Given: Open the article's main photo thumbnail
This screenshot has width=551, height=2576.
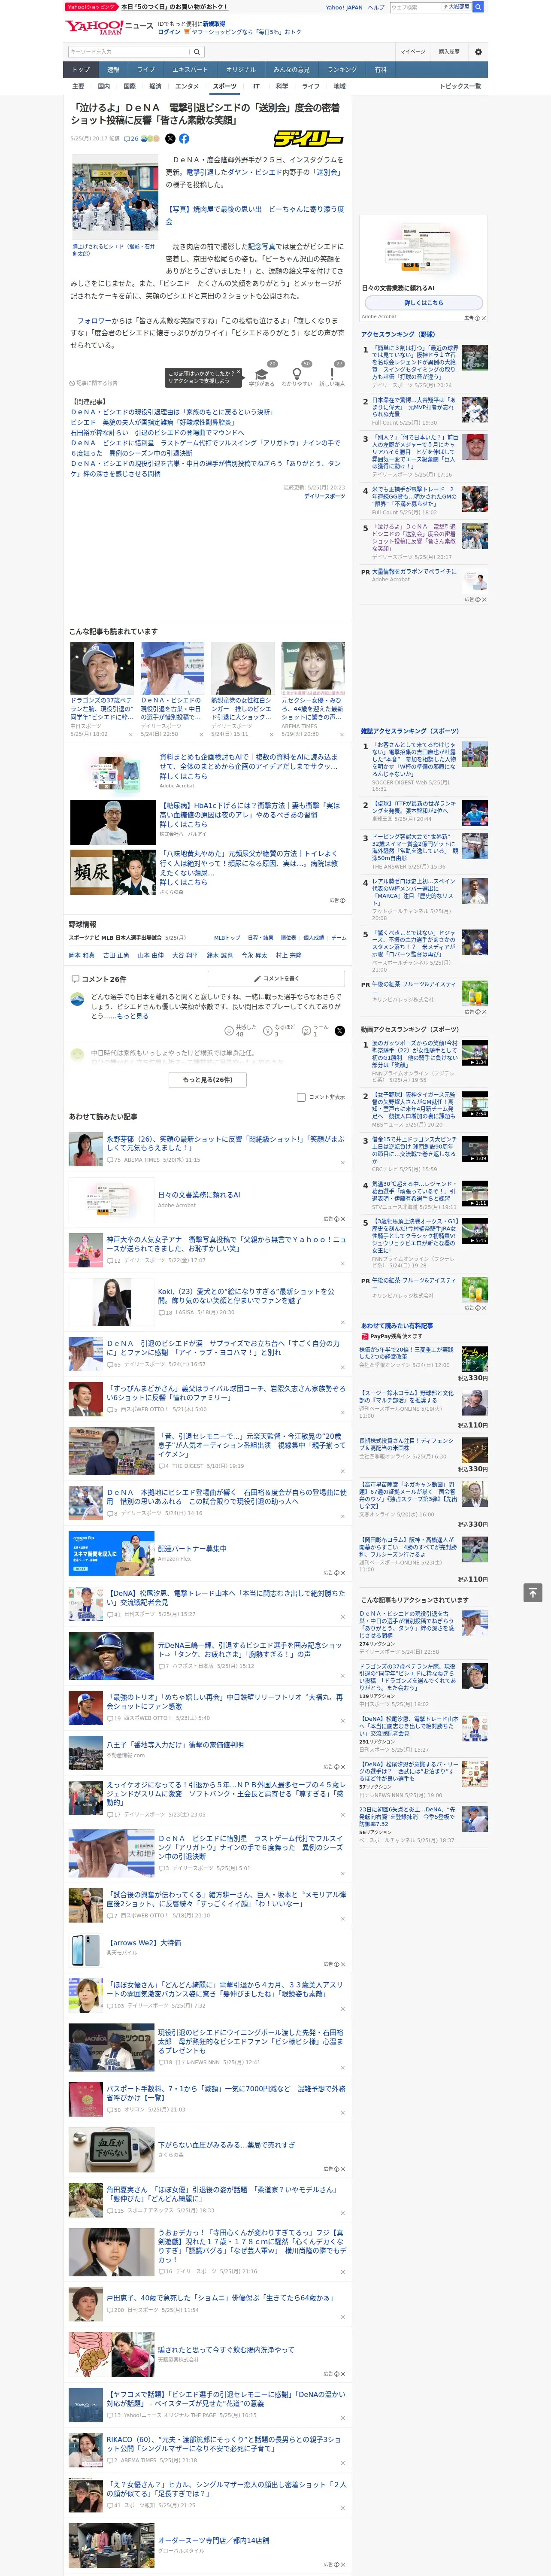Looking at the screenshot, I should pyautogui.click(x=115, y=198).
